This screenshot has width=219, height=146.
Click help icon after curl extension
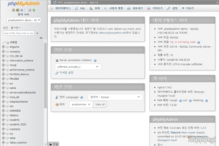190,101
